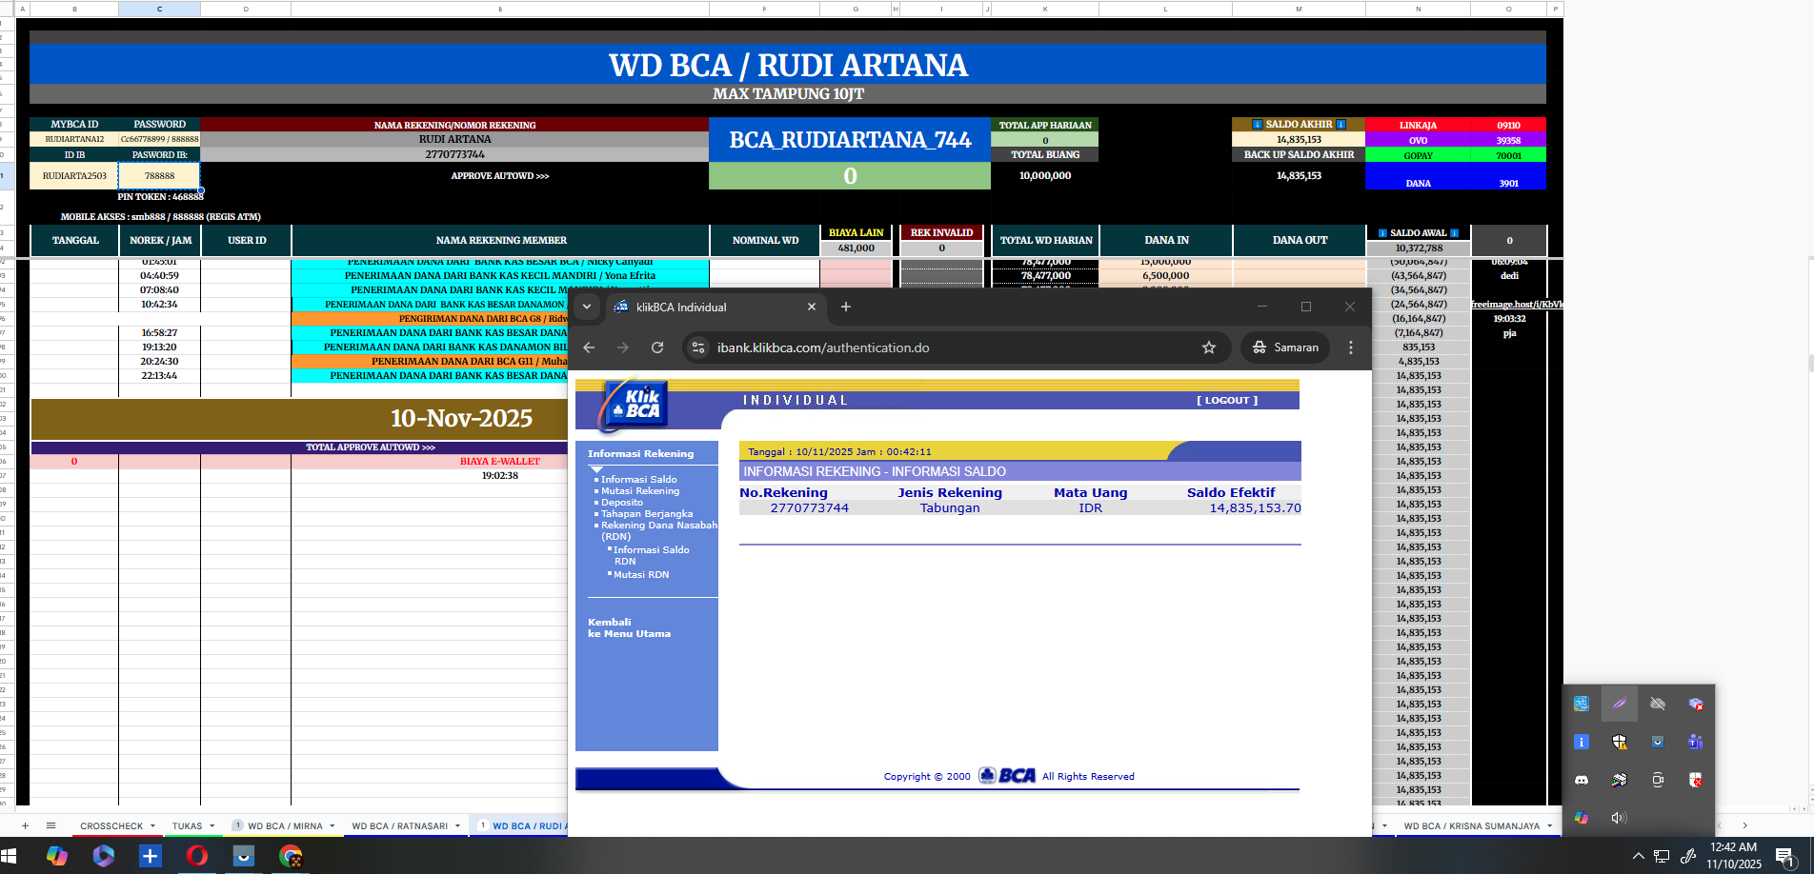Open the purple feather tray icon
This screenshot has width=1814, height=874.
pyautogui.click(x=1620, y=704)
